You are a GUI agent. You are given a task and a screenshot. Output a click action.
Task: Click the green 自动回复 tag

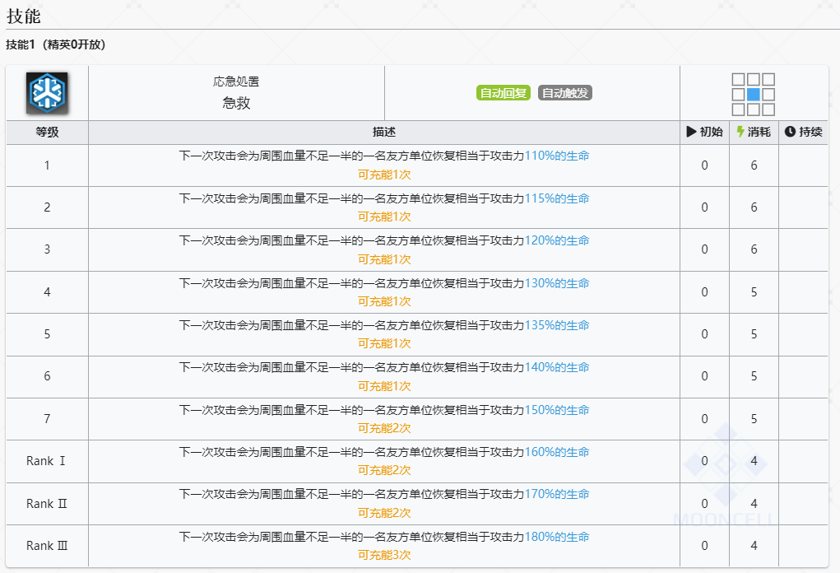[x=503, y=93]
